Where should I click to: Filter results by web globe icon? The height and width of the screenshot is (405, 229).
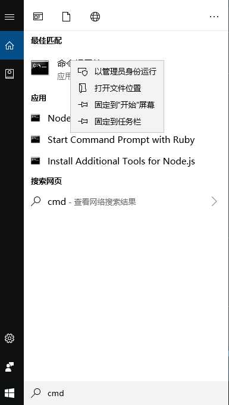coord(95,17)
